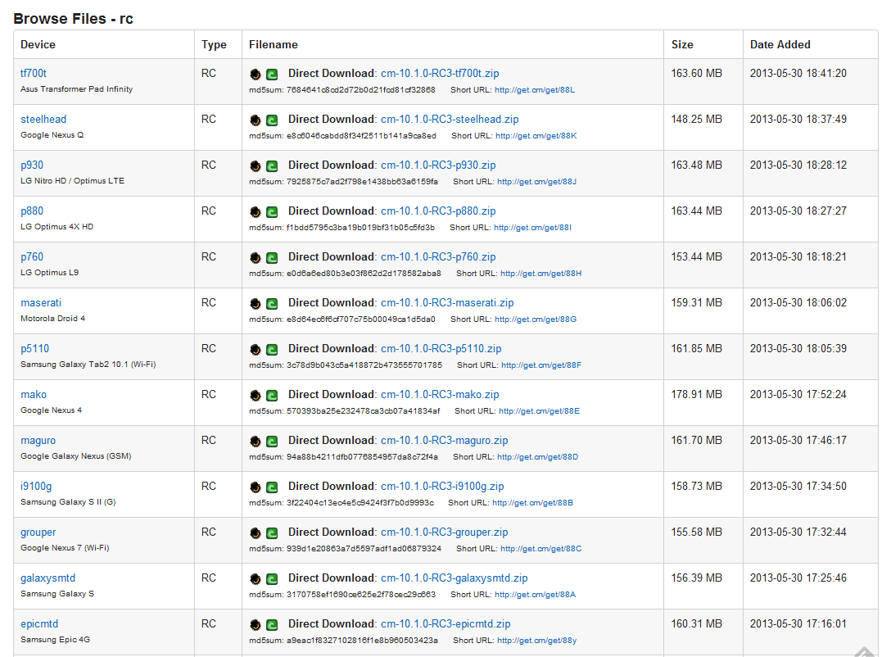891x657 pixels.
Task: Click the Device column header
Action: click(x=38, y=44)
